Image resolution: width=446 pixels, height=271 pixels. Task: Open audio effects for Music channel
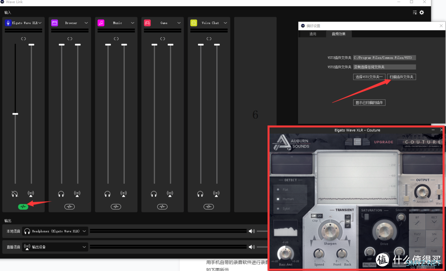(x=116, y=207)
